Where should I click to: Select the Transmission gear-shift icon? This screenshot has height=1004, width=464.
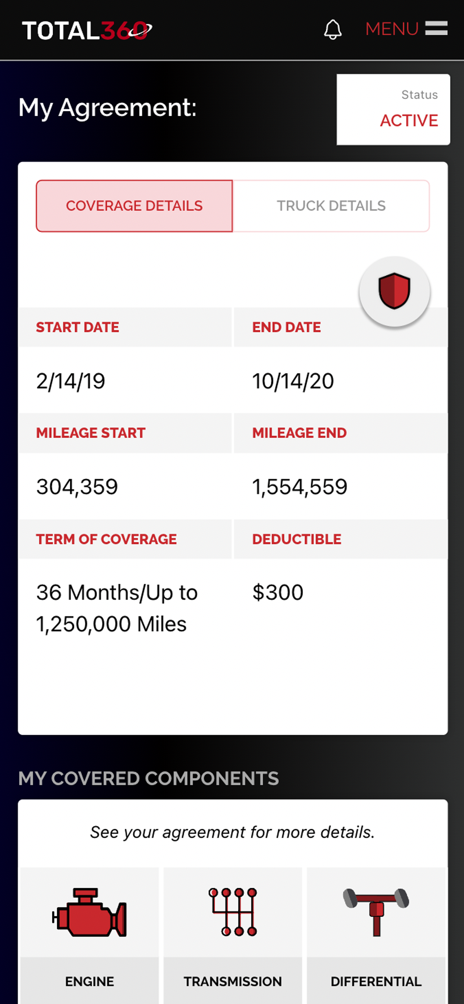coord(233,912)
